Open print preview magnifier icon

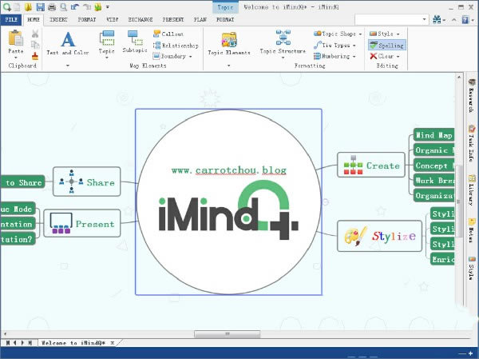point(63,6)
